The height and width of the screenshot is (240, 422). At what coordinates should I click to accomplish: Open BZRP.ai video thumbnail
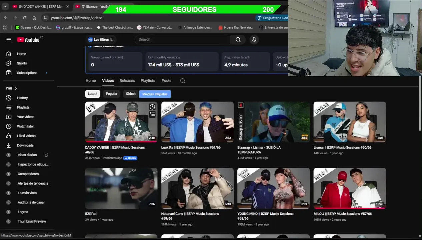(x=121, y=188)
